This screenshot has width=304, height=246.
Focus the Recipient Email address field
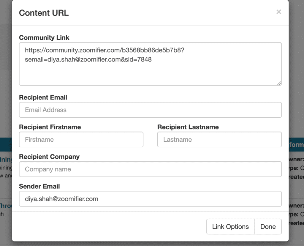click(150, 110)
